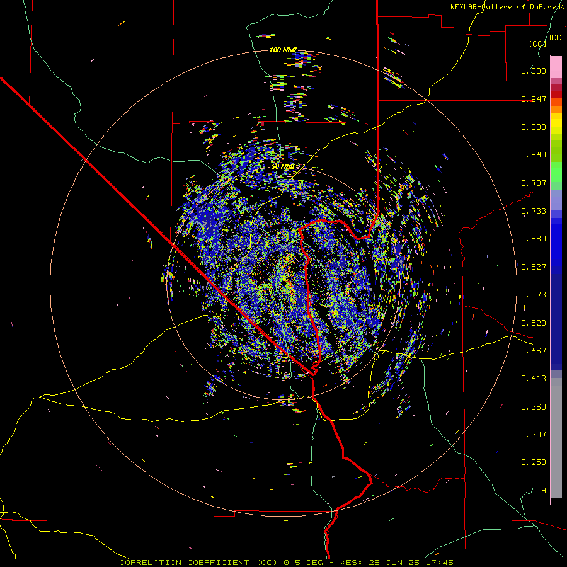The height and width of the screenshot is (567, 567).
Task: Pick the red segment of the color bar
Action: [x=556, y=94]
